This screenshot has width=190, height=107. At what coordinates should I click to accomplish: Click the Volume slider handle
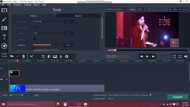[41, 21]
